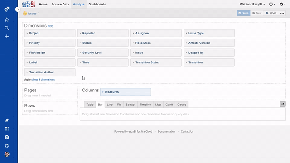Open the Dashboards menu item
Screen dimensions: 290x163
[97, 4]
